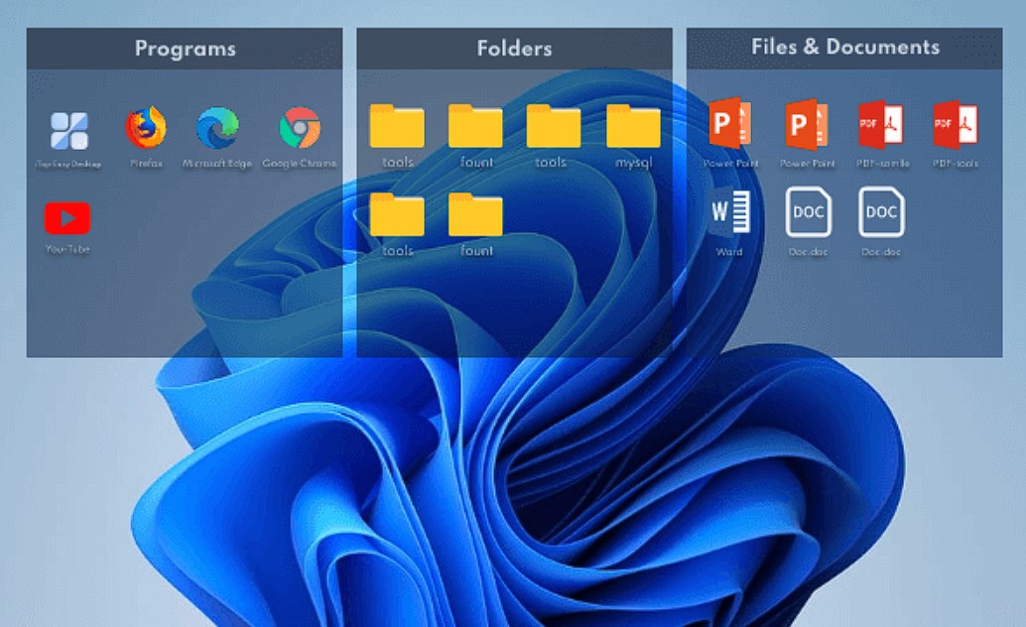This screenshot has width=1026, height=627.
Task: Open the Word document
Action: point(731,213)
